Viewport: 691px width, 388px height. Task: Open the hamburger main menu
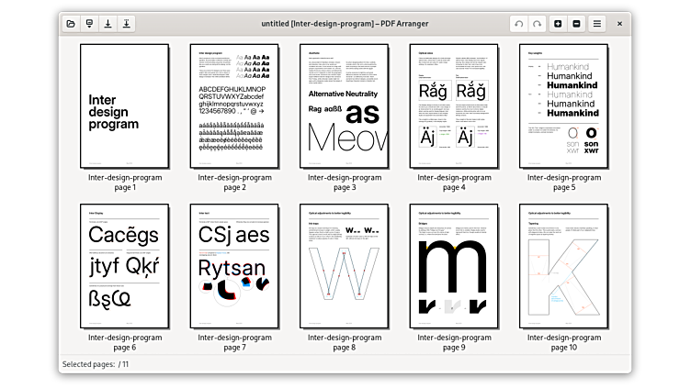(x=597, y=23)
